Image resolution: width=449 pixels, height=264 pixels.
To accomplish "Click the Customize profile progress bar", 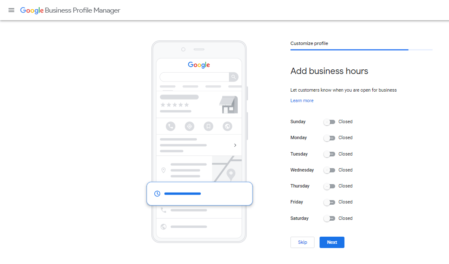I will [x=361, y=50].
